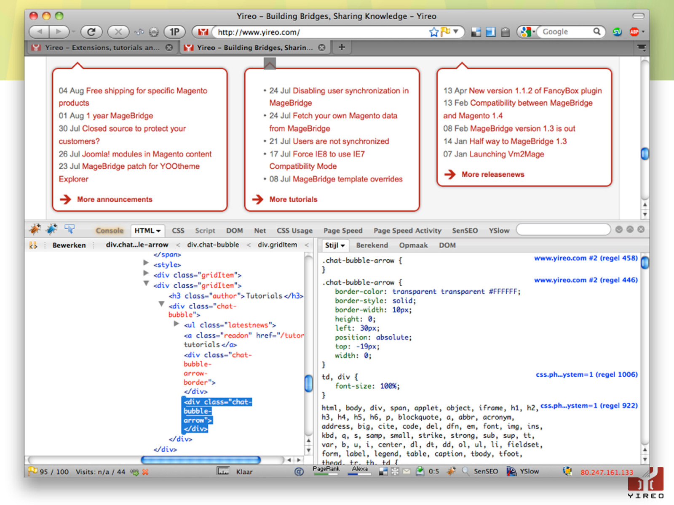Go back with the browser back arrow
The height and width of the screenshot is (505, 674).
pyautogui.click(x=39, y=32)
